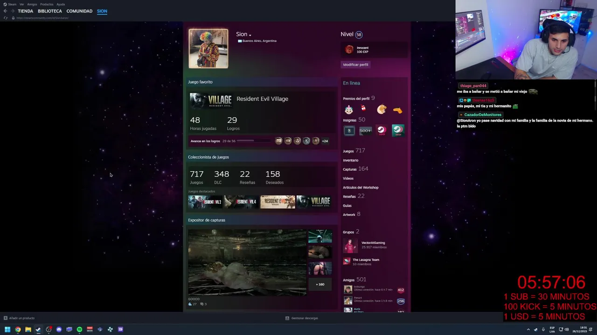Open the Resident Evil Village game logo
The width and height of the screenshot is (597, 335).
(211, 100)
